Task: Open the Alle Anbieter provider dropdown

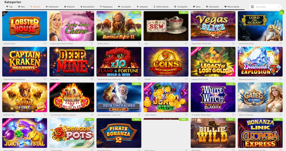Action: pyautogui.click(x=265, y=7)
